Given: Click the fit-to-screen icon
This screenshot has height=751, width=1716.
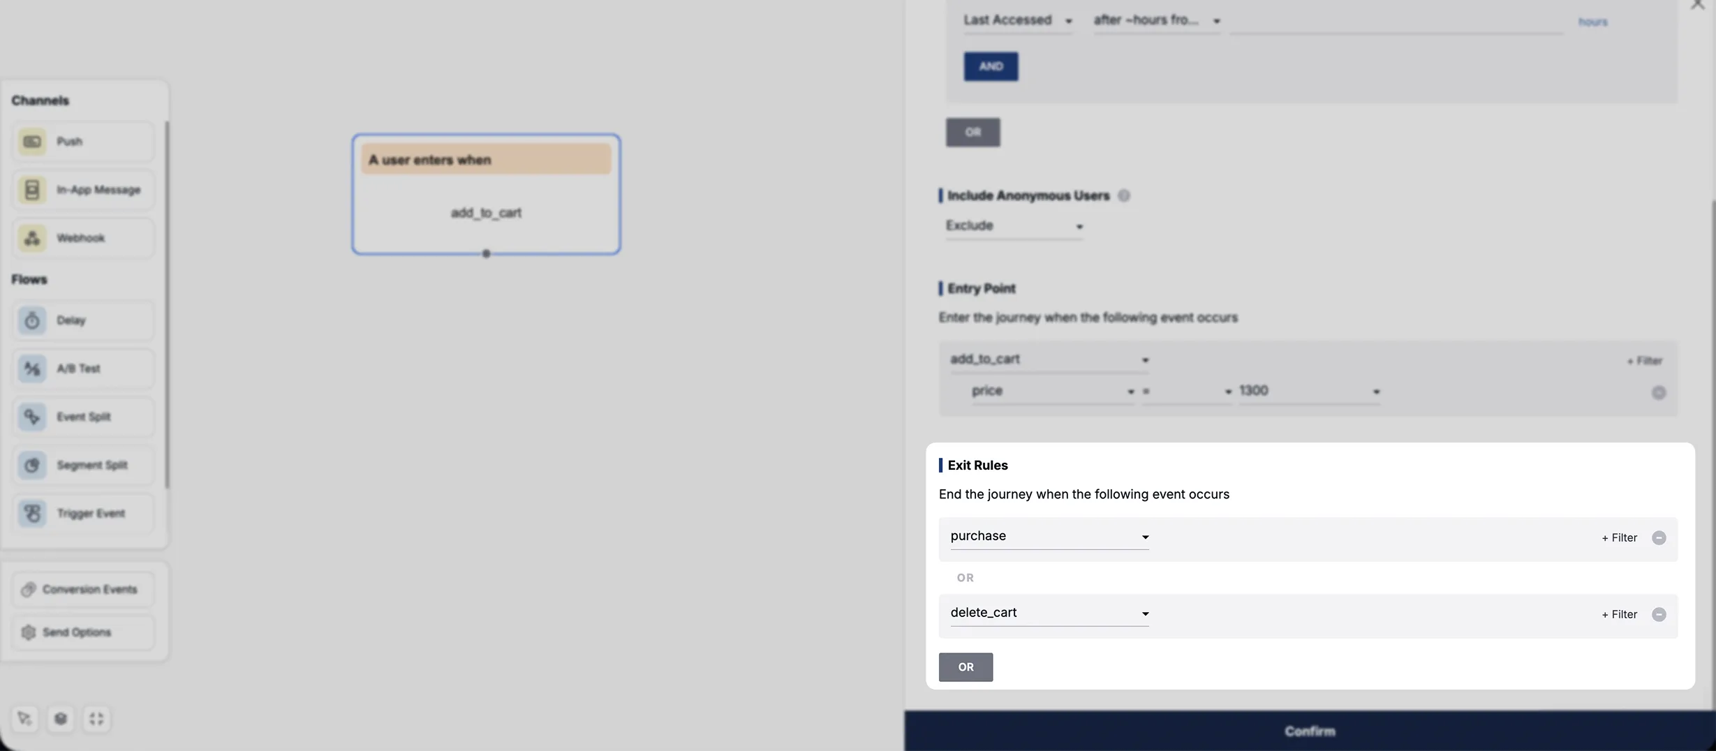Looking at the screenshot, I should tap(96, 719).
